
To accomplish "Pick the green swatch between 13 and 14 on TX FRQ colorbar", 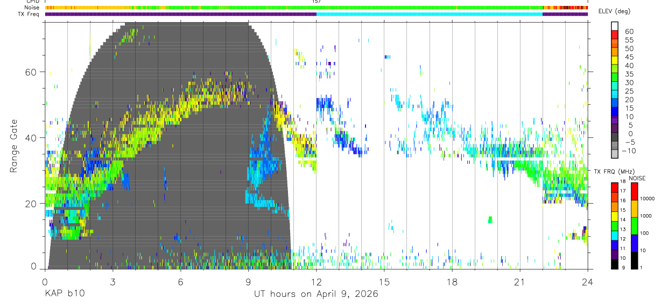I will click(x=615, y=225).
